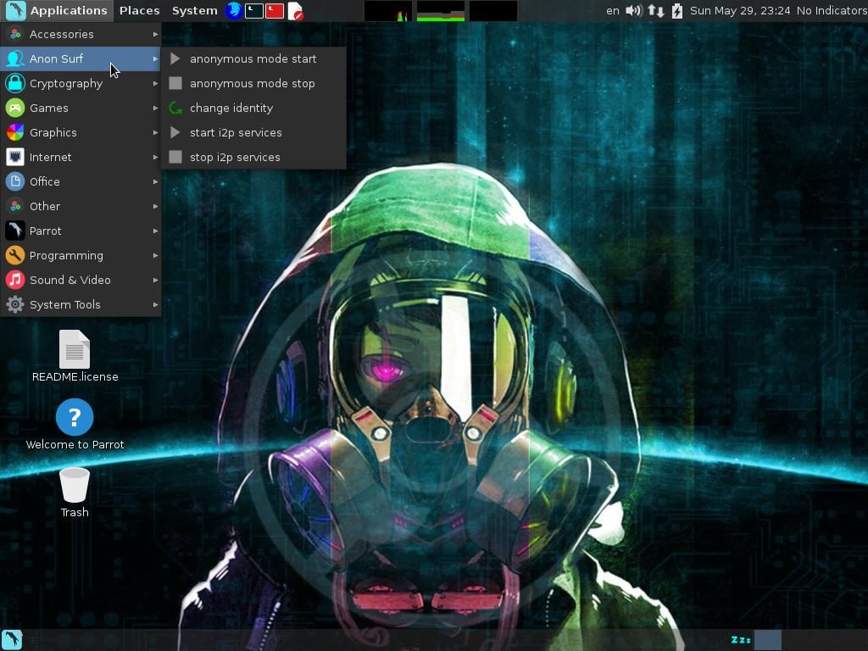Click the Office document icon
Screen dimensions: 868x651
[x=15, y=181]
